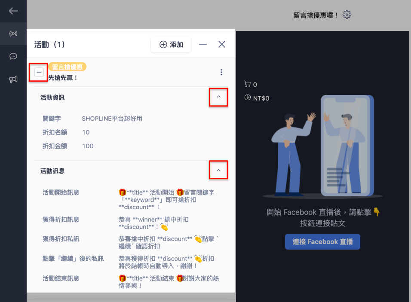Image resolution: width=411 pixels, height=302 pixels.
Task: Click the 添加 button
Action: 171,45
